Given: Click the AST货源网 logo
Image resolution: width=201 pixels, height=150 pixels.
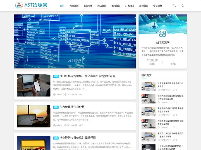Looking at the screenshot, I should 32,5.
